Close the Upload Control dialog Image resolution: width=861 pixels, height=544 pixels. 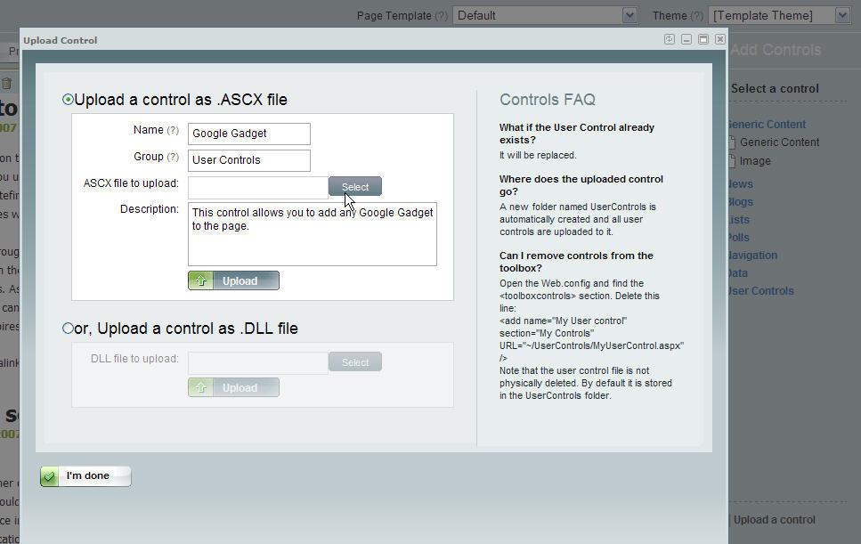(x=720, y=39)
